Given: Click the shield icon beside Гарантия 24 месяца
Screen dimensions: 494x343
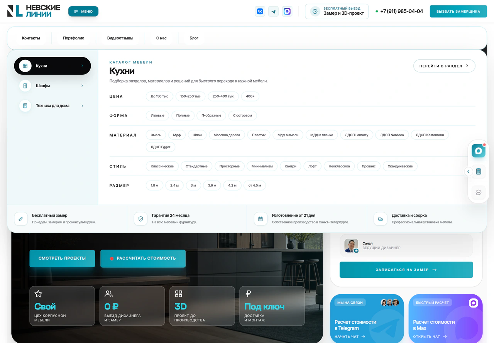Looking at the screenshot, I should (x=140, y=219).
